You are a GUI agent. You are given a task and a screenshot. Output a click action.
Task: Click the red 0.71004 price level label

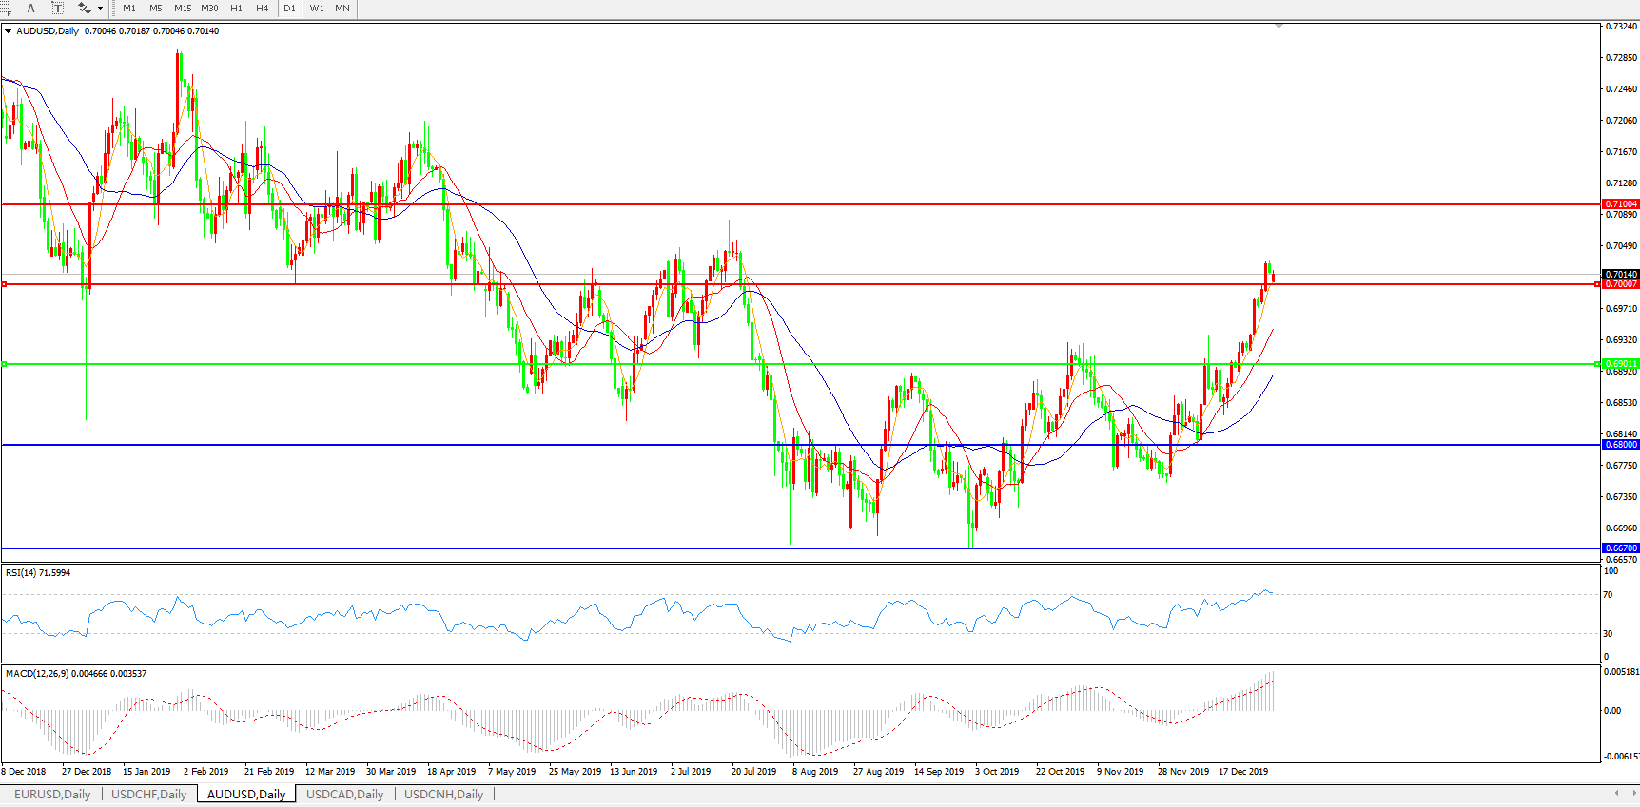(x=1621, y=204)
